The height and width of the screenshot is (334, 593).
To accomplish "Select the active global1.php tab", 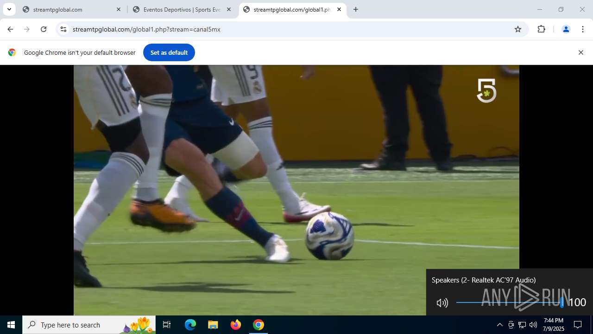I will click(293, 9).
